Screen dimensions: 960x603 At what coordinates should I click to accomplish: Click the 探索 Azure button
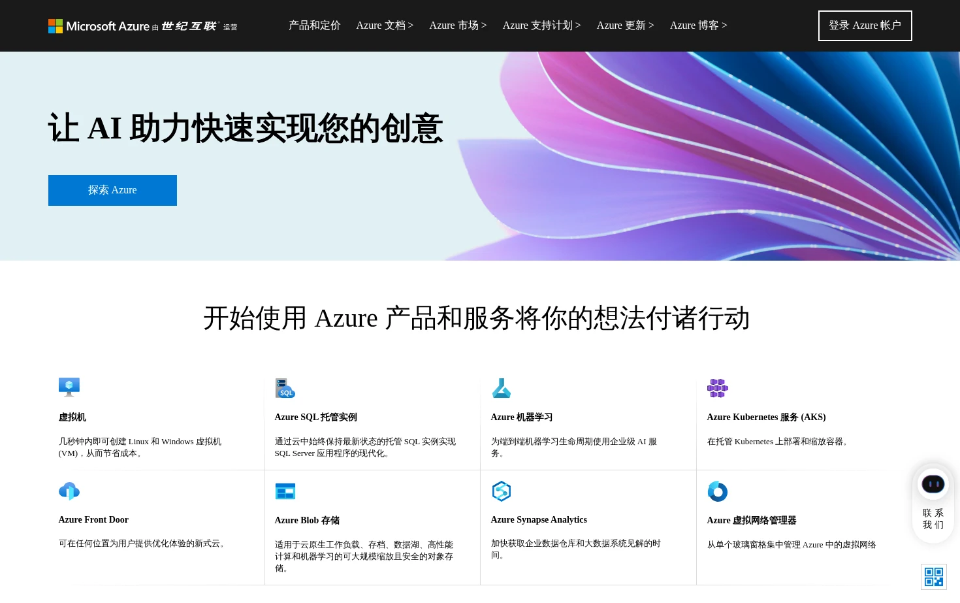pos(112,190)
